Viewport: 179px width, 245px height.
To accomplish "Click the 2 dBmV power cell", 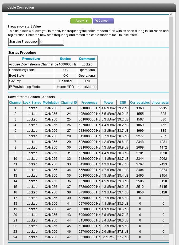I will click(x=108, y=237).
